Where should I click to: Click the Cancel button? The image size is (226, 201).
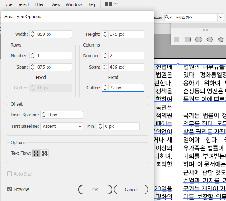pyautogui.click(x=131, y=190)
